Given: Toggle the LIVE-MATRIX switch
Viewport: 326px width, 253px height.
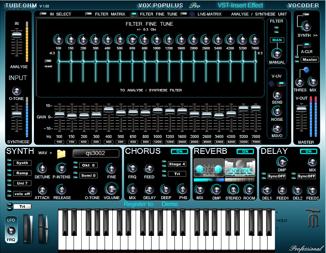Looking at the screenshot, I should tap(184, 14).
